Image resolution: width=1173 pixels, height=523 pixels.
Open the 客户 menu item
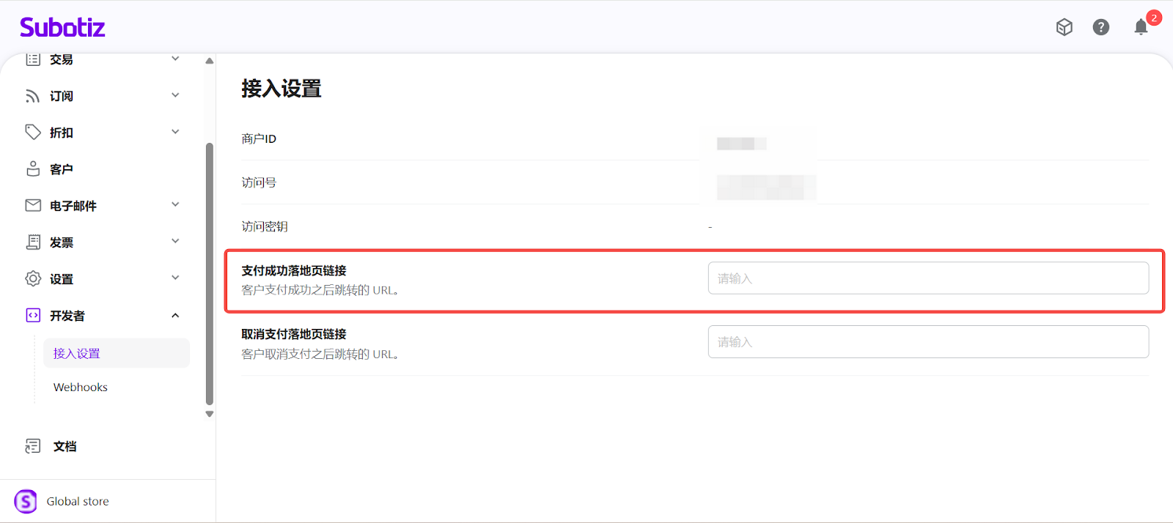[62, 169]
